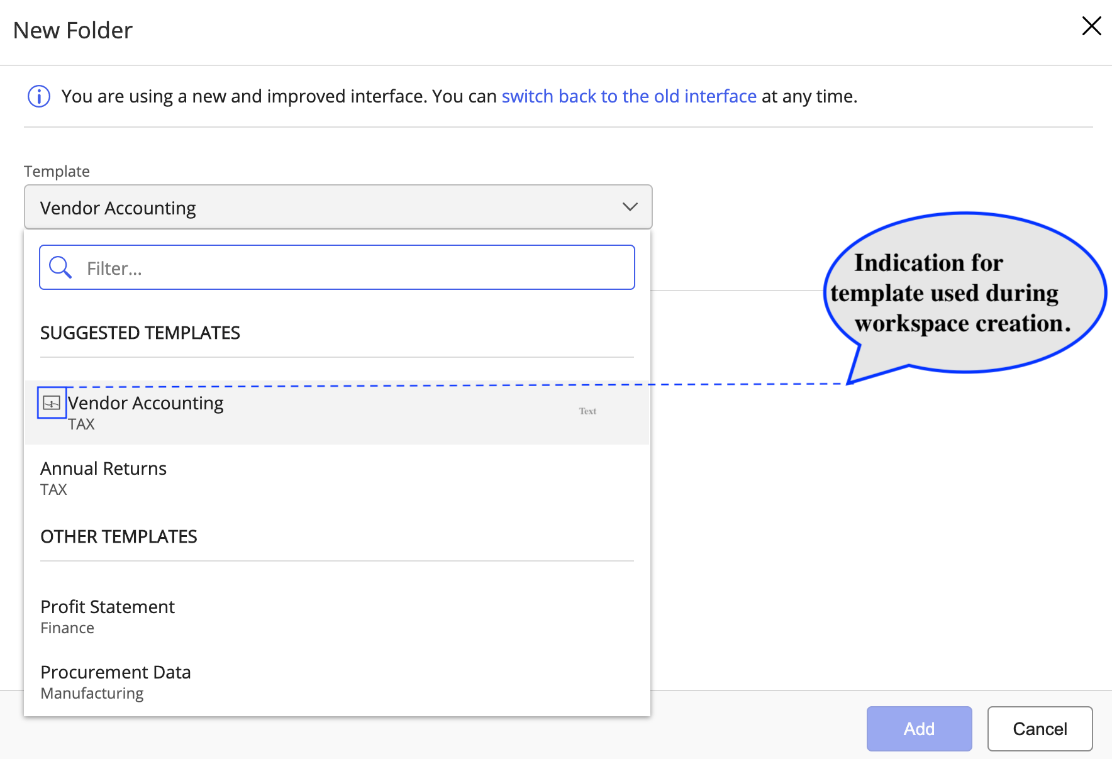The image size is (1112, 759).
Task: Click the Suggested Templates section heading
Action: click(x=140, y=333)
